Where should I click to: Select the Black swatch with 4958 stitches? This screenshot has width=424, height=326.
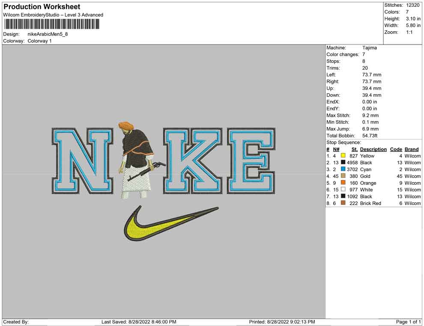[343, 163]
